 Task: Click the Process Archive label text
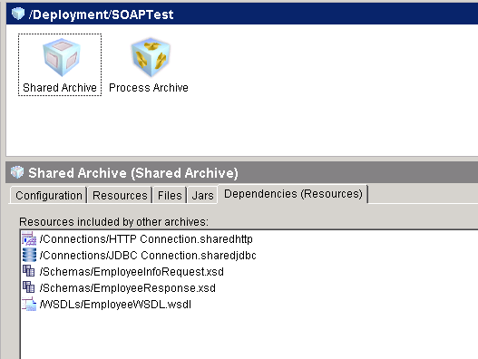click(149, 88)
